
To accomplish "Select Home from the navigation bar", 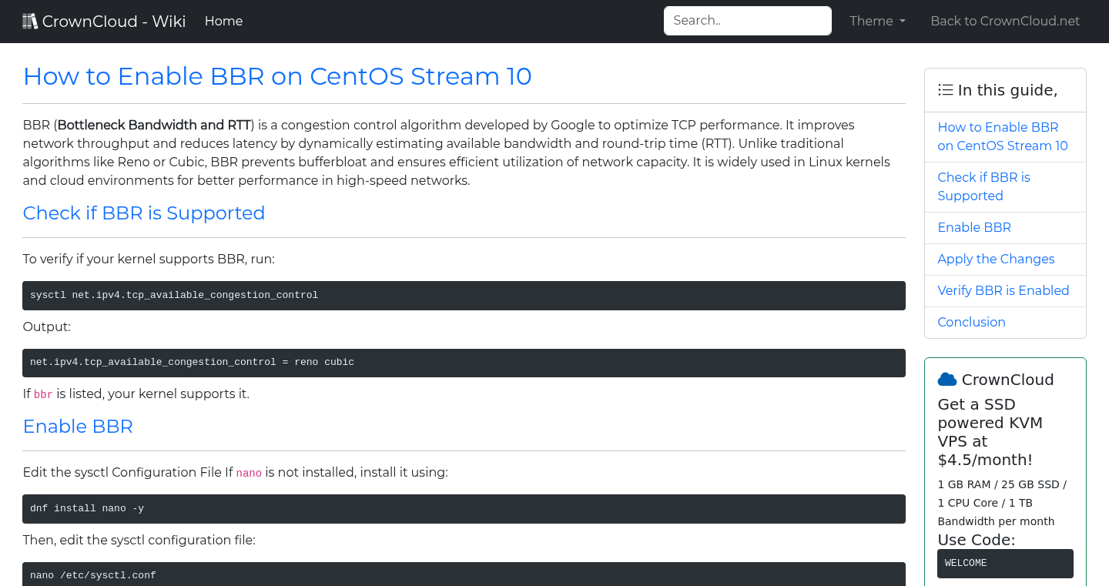I will pos(223,21).
